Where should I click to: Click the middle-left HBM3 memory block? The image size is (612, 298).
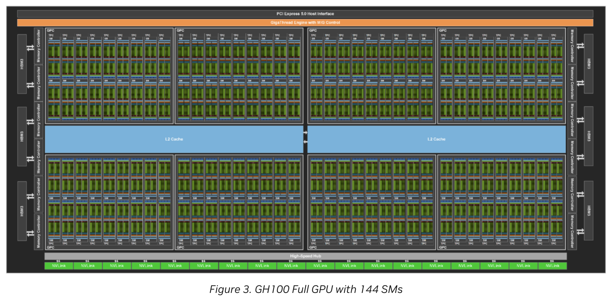pyautogui.click(x=22, y=136)
